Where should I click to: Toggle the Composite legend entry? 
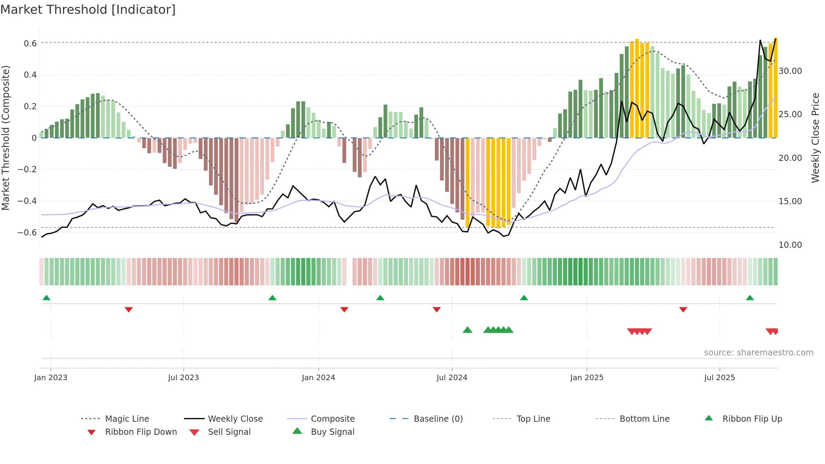coord(321,419)
